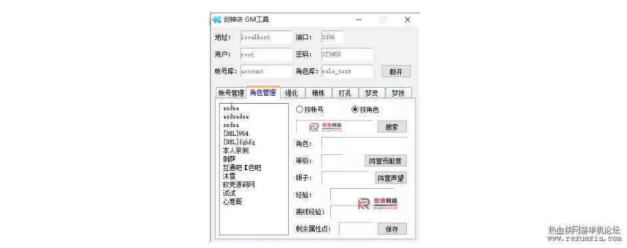627x248 pixels.
Task: Click the 离线经验 input field
Action: (x=362, y=211)
